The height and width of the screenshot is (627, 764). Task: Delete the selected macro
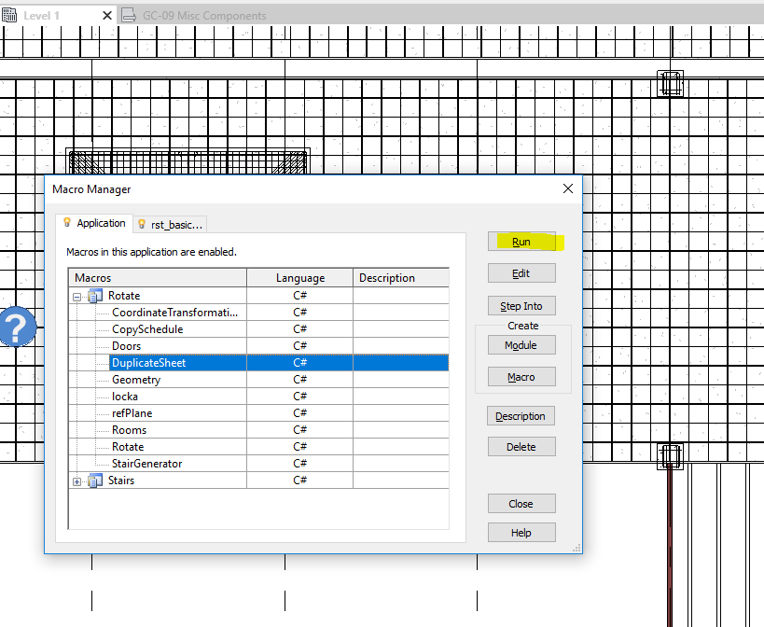[521, 446]
